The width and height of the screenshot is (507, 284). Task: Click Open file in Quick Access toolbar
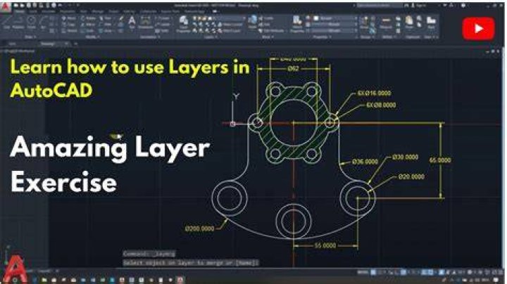pos(22,6)
